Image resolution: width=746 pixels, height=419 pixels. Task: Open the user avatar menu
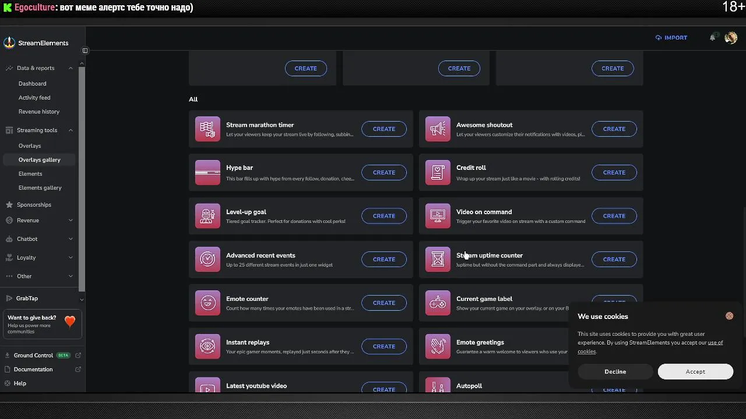tap(731, 38)
